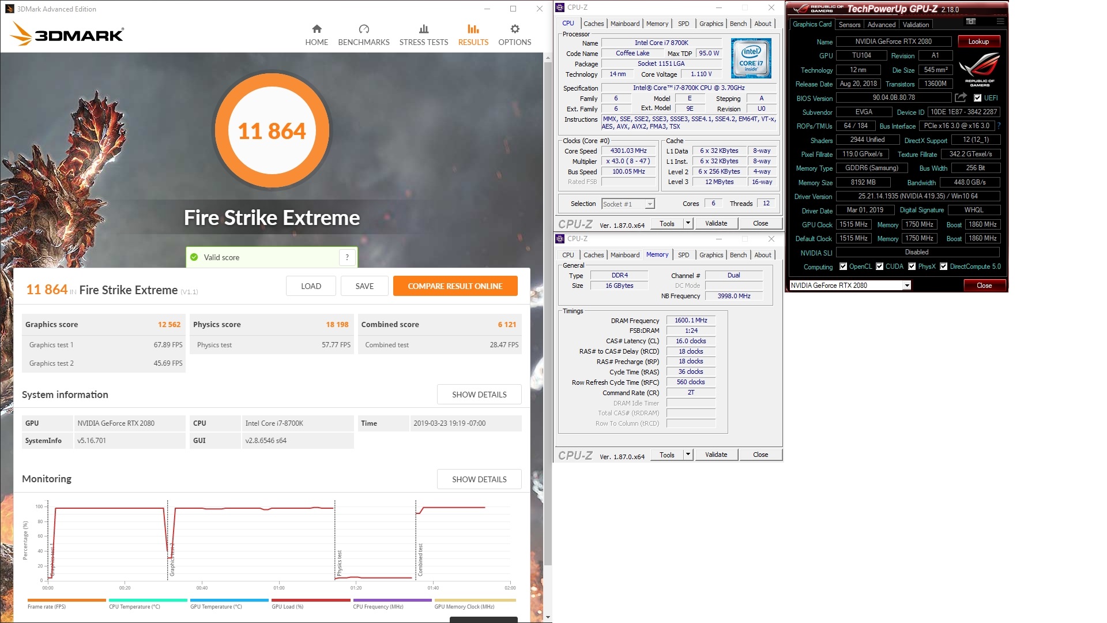Select the Results chart icon
The height and width of the screenshot is (623, 1107).
coord(473,29)
